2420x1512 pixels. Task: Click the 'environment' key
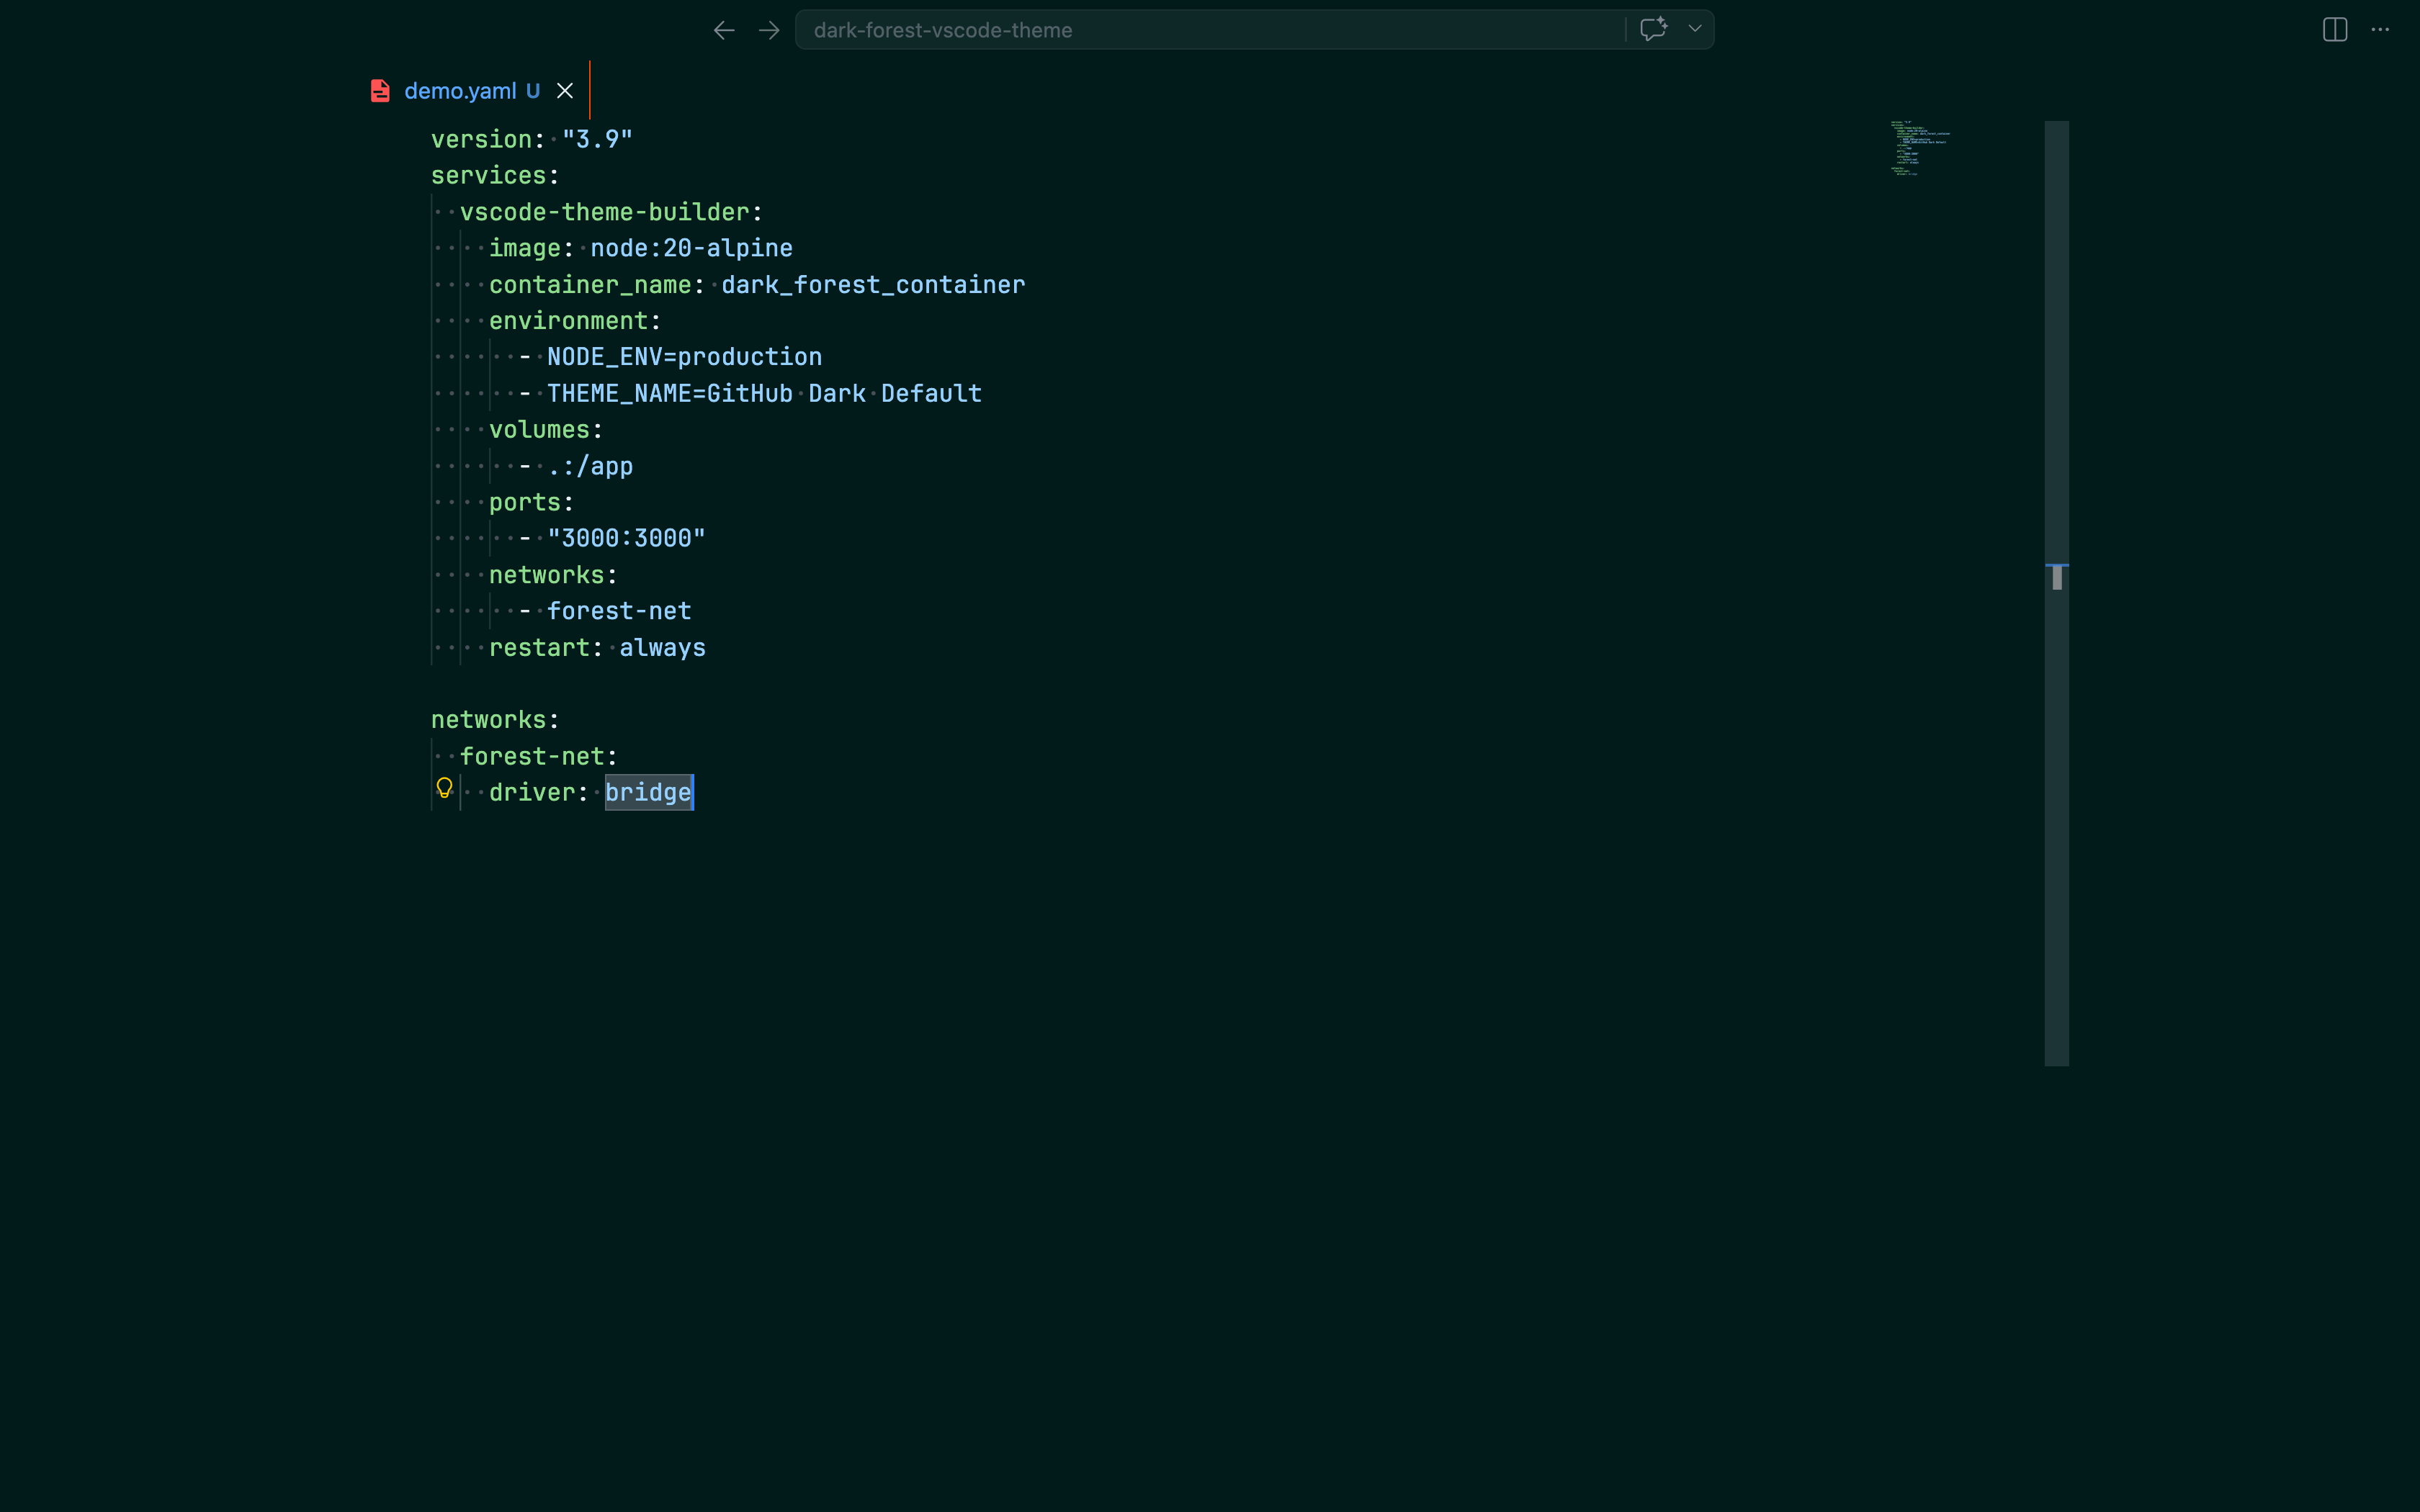coord(569,321)
